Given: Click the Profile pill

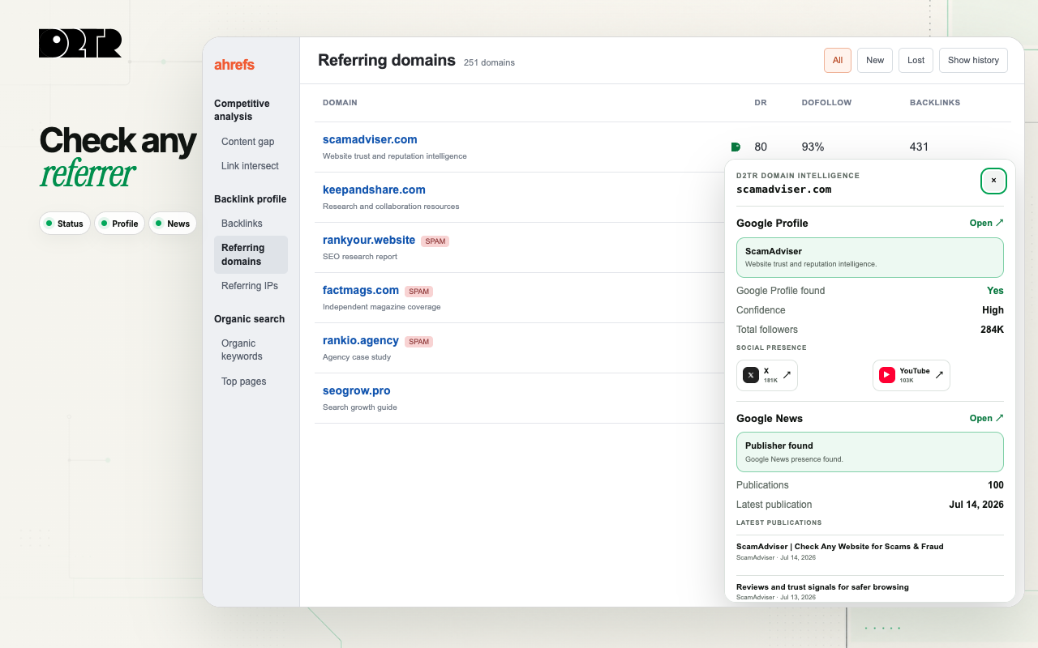Looking at the screenshot, I should (119, 224).
